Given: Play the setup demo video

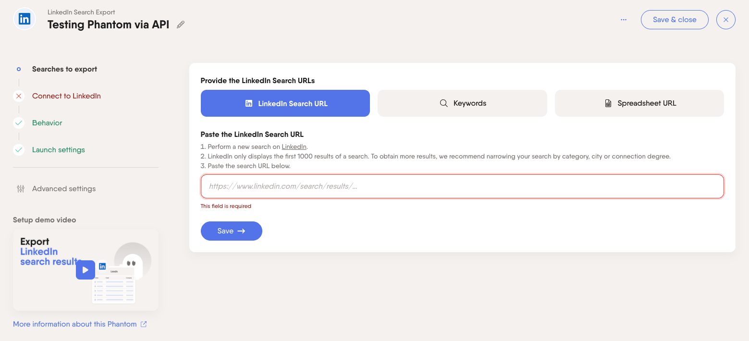Looking at the screenshot, I should (x=86, y=270).
